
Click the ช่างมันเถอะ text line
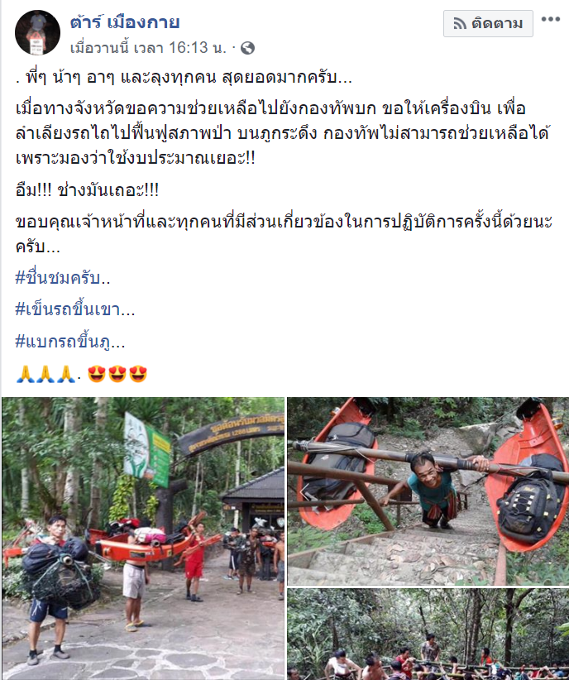tap(87, 190)
